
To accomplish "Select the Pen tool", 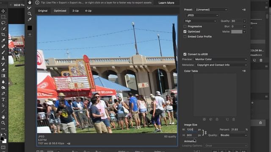I will (3, 93).
